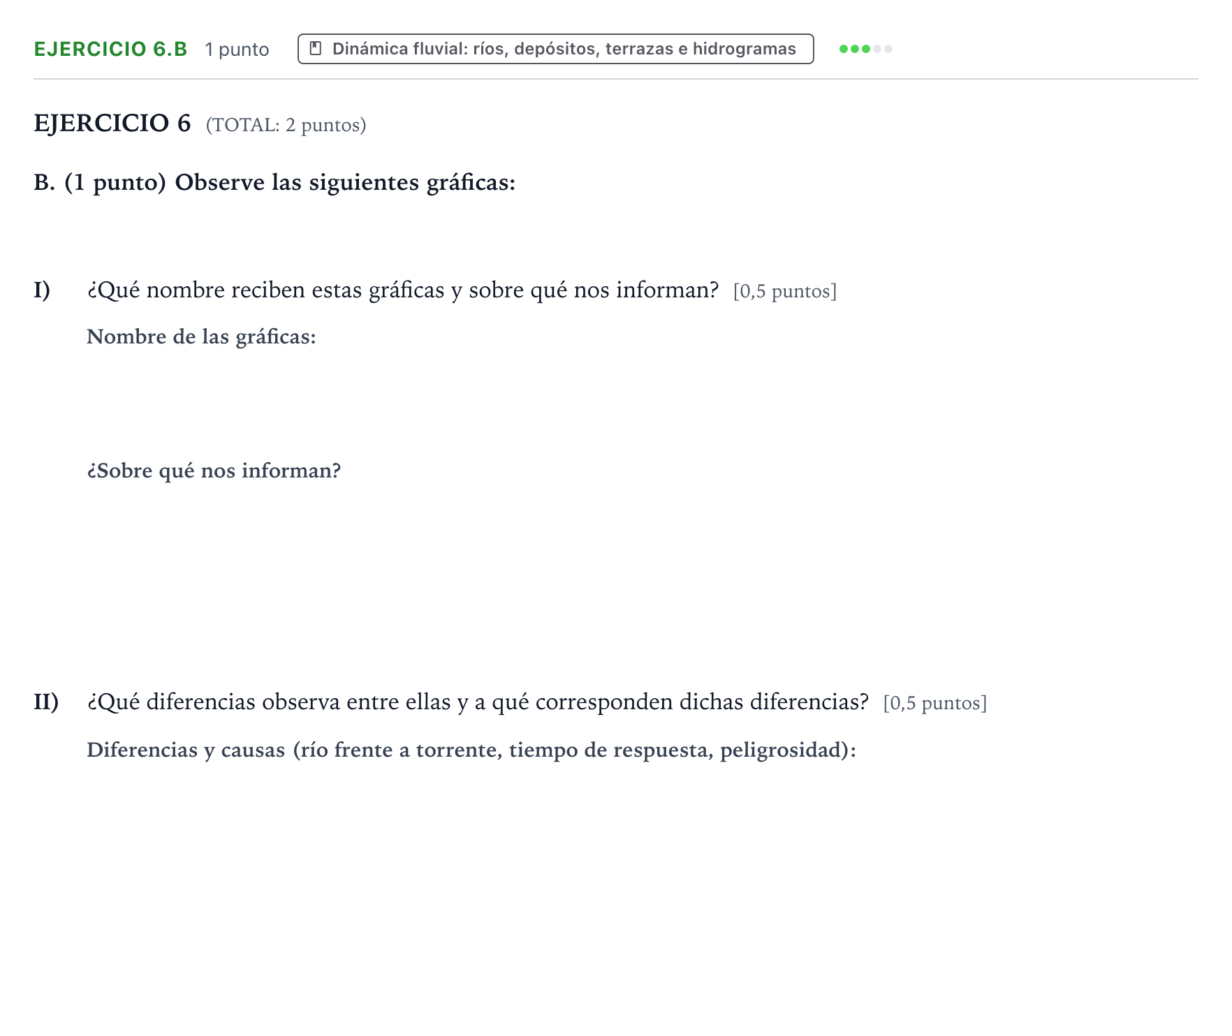Click '¿Sobre qué nos informan?' prompt
This screenshot has width=1232, height=1036.
pyautogui.click(x=214, y=471)
